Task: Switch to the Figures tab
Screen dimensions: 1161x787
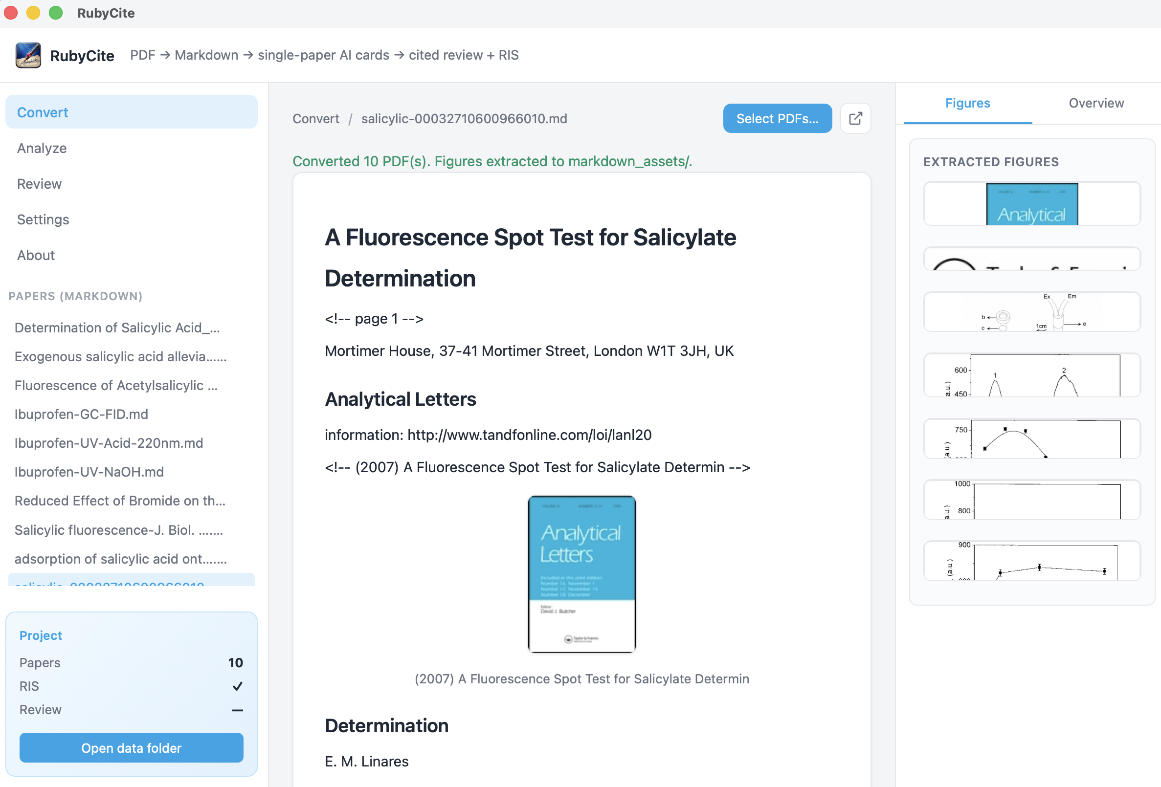Action: [x=968, y=103]
